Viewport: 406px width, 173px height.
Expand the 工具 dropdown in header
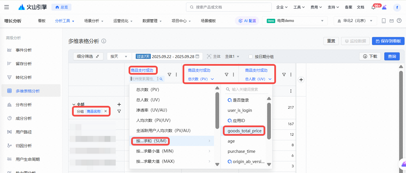[x=299, y=7]
